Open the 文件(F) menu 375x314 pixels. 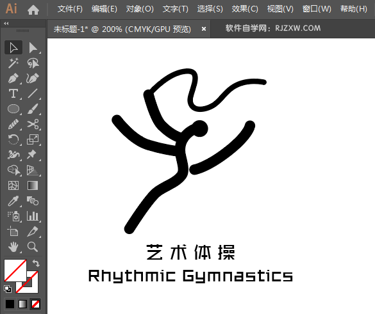pyautogui.click(x=70, y=9)
